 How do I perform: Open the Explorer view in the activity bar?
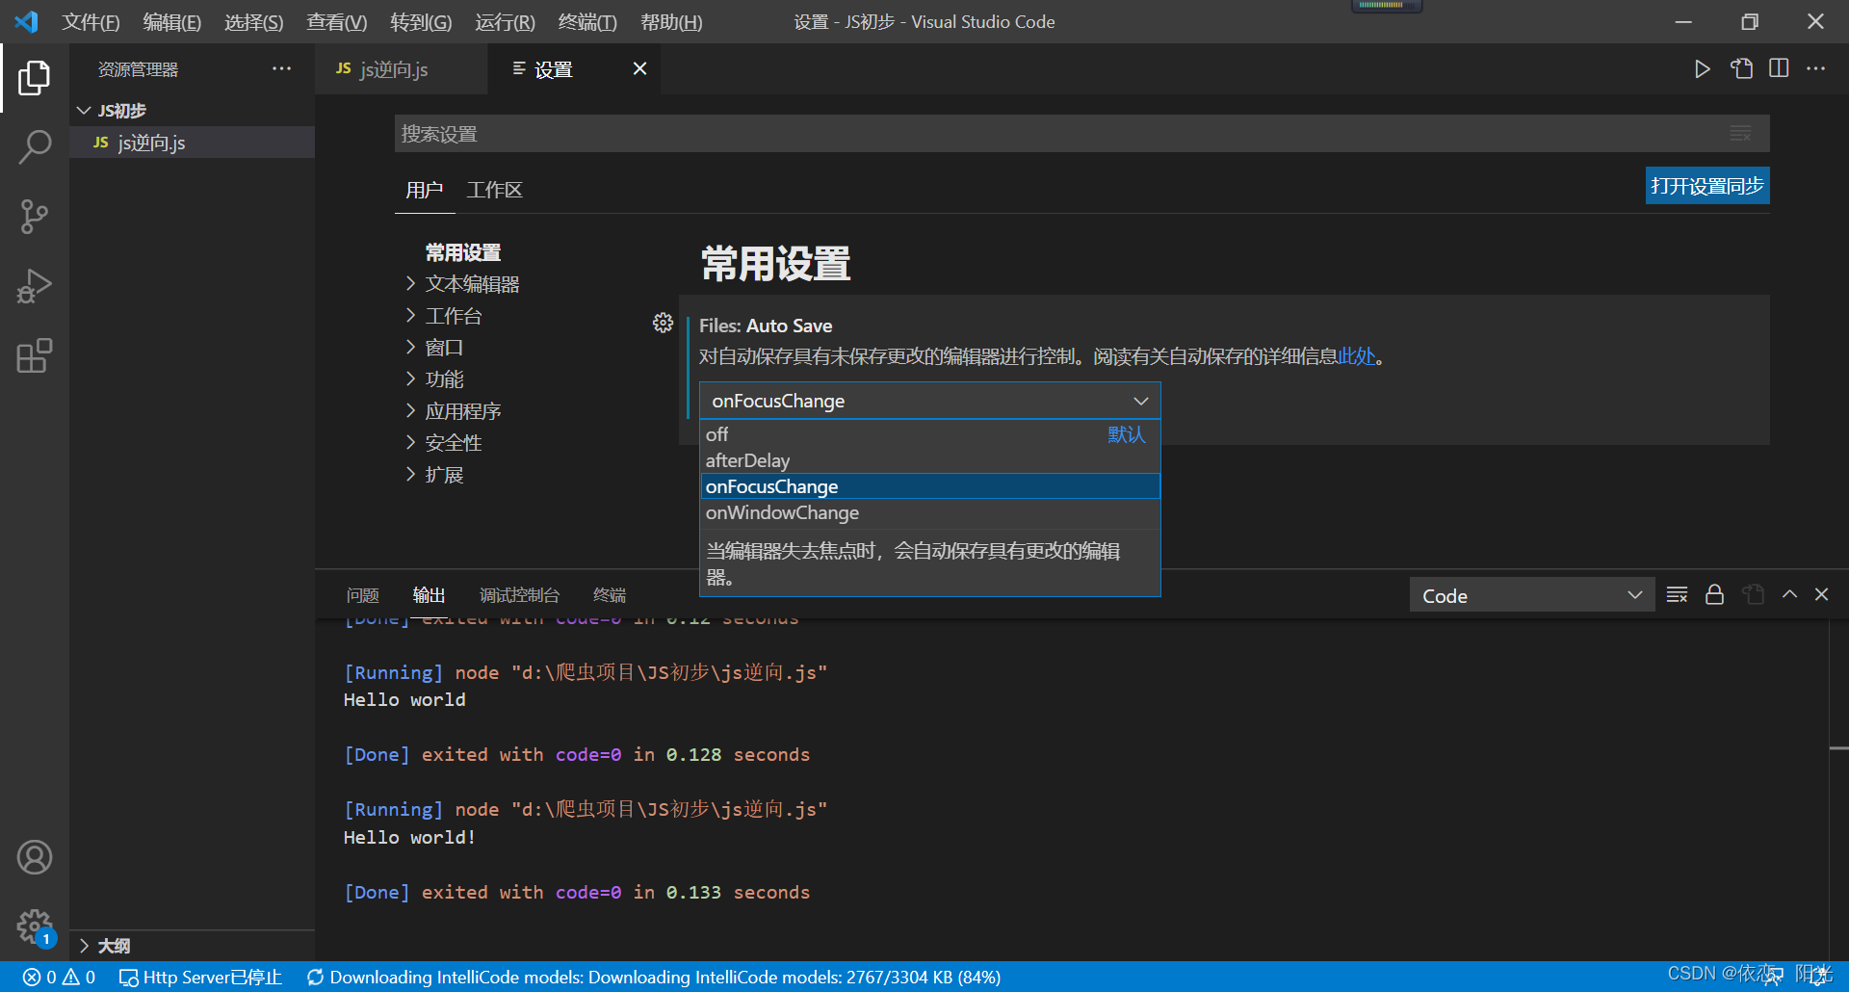(x=35, y=77)
